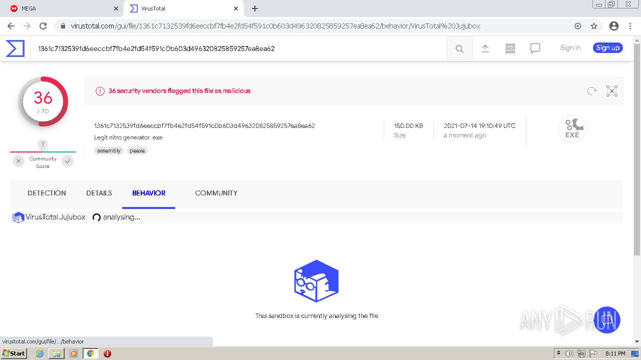Click the Chrome address bar URL
The width and height of the screenshot is (641, 360).
pos(275,26)
